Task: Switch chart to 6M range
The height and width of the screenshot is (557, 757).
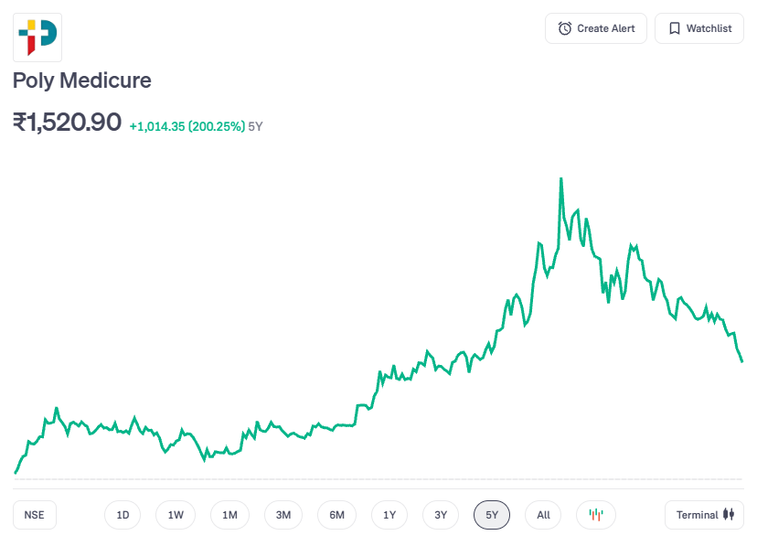Action: [x=336, y=515]
